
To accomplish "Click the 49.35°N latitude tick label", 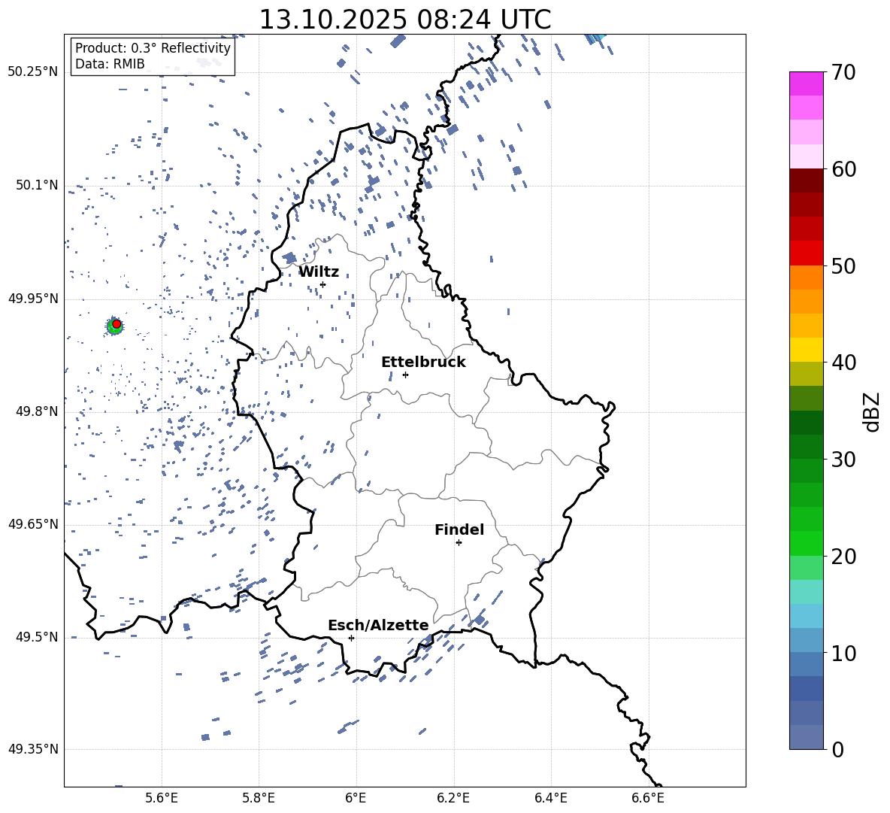I will pyautogui.click(x=32, y=749).
